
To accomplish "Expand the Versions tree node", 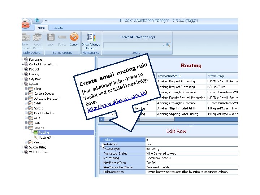I will point(26,142).
